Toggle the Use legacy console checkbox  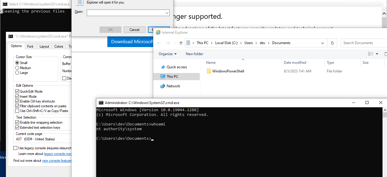(16, 148)
